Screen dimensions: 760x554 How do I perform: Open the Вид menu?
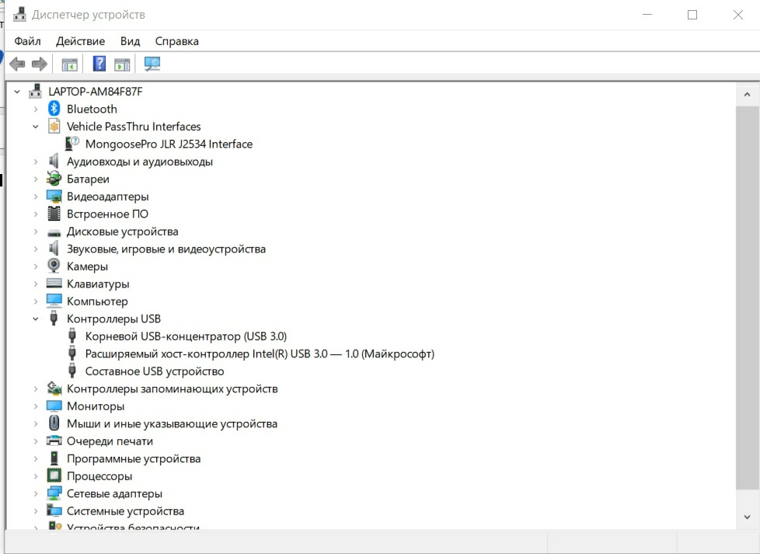point(130,41)
